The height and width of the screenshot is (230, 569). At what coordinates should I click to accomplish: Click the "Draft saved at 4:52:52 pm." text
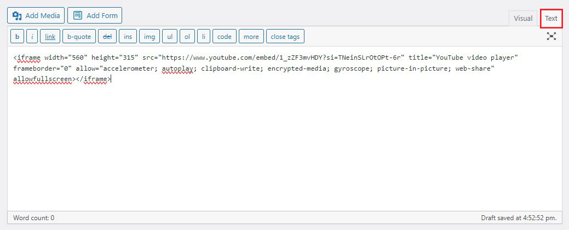519,218
